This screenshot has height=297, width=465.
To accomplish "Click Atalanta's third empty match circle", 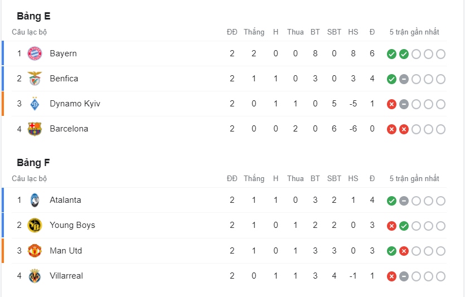I will [x=416, y=201].
